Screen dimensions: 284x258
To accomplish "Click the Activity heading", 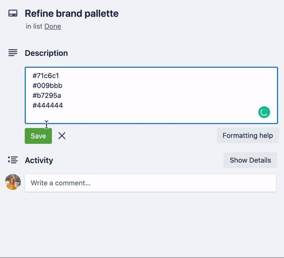I will click(x=39, y=160).
